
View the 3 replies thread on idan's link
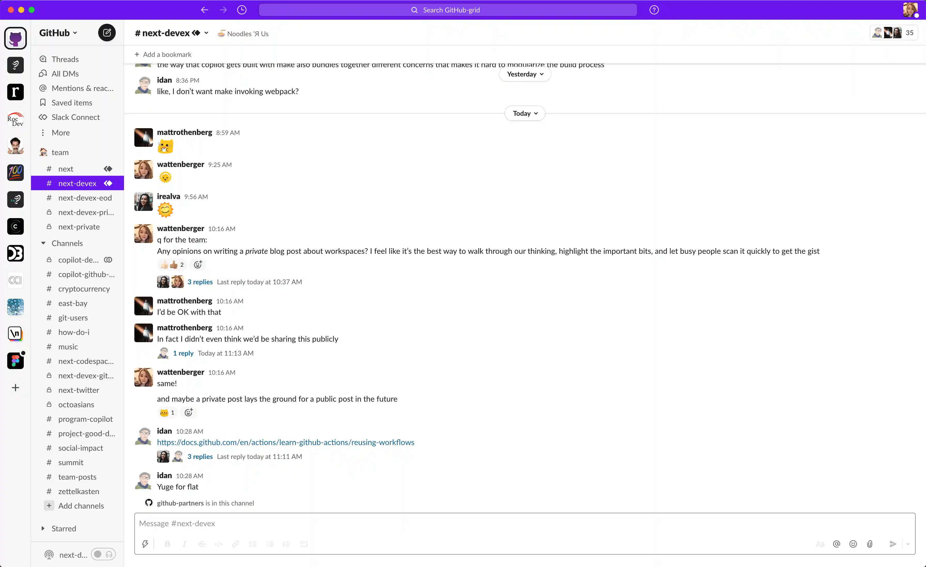(x=199, y=456)
